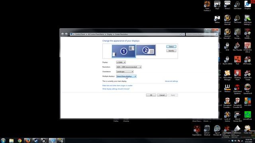The width and height of the screenshot is (255, 143).
Task: Launch Stronghold Crusader HD shortcut
Action: [x=237, y=103]
